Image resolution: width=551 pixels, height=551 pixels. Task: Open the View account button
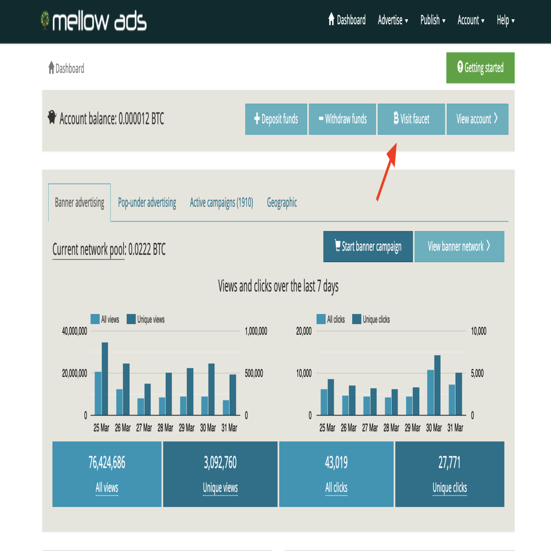[x=478, y=119]
